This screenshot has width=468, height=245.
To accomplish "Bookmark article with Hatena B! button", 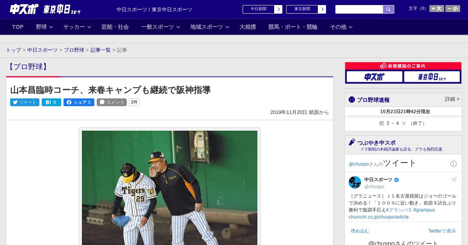I will click(x=51, y=102).
